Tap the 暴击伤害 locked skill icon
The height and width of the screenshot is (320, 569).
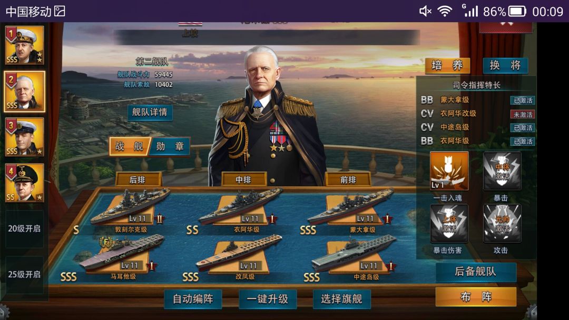(449, 223)
